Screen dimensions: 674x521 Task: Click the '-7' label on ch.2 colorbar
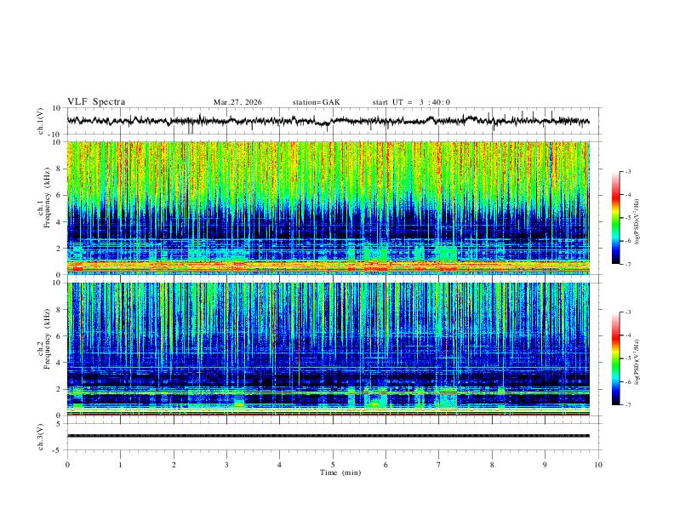point(627,404)
